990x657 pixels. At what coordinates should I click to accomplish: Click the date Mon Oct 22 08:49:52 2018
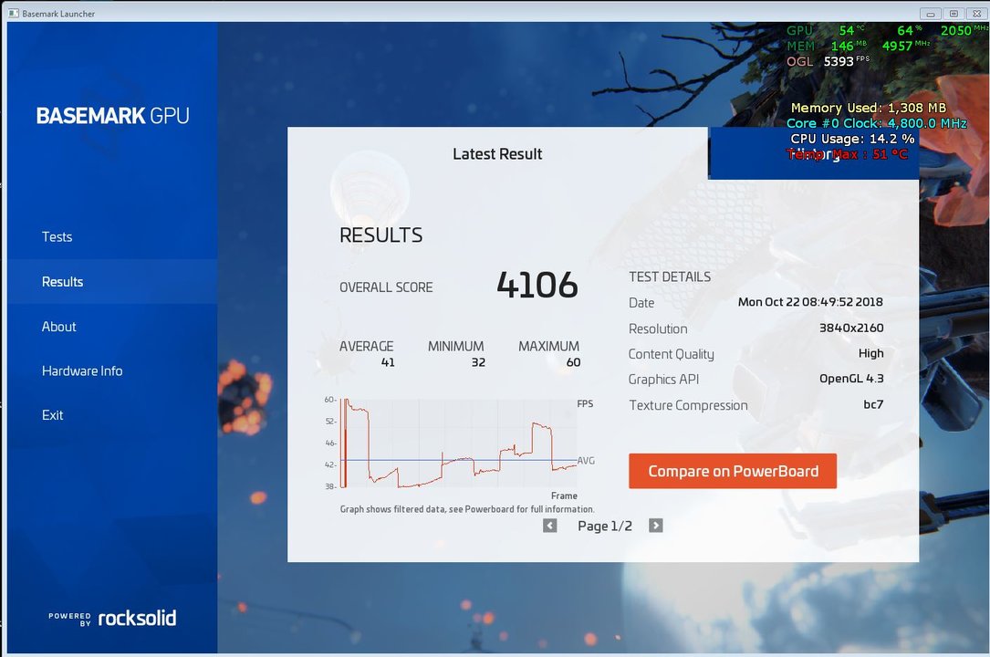click(x=810, y=302)
